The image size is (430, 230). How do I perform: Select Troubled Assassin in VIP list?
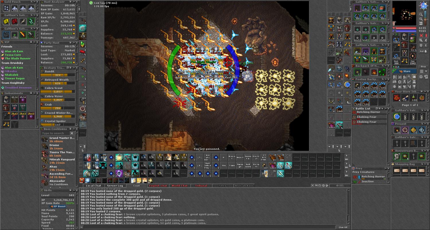click(18, 87)
